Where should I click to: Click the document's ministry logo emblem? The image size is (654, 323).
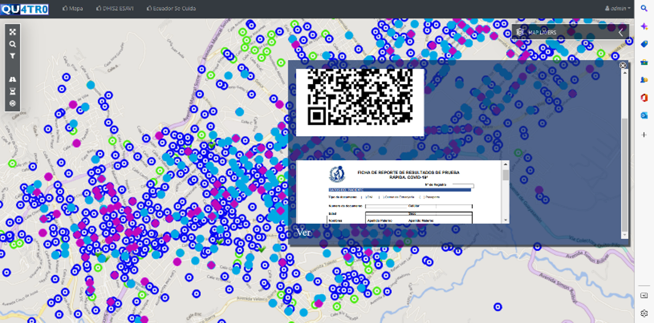337,174
